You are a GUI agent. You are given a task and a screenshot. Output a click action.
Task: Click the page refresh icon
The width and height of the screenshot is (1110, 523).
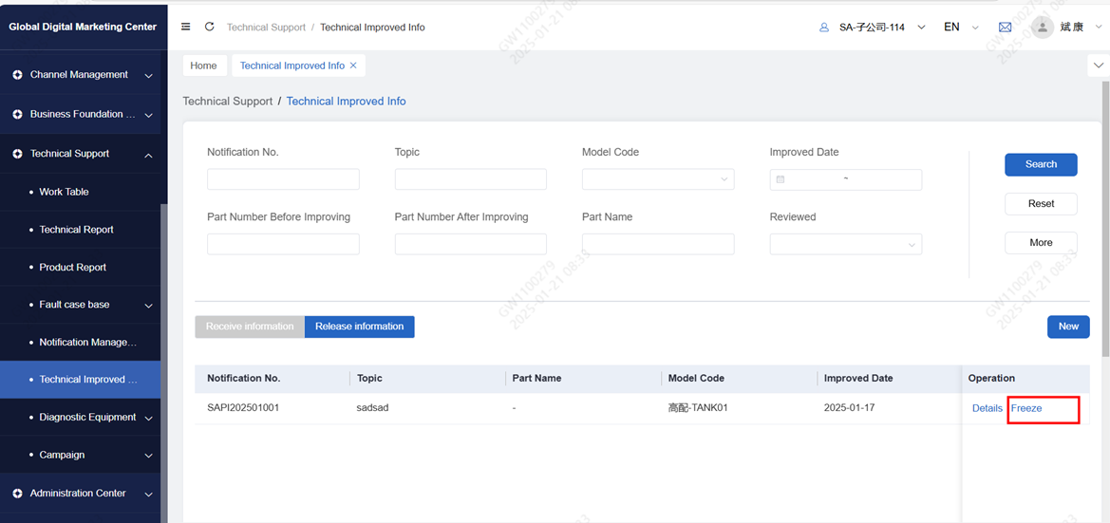[x=210, y=27]
